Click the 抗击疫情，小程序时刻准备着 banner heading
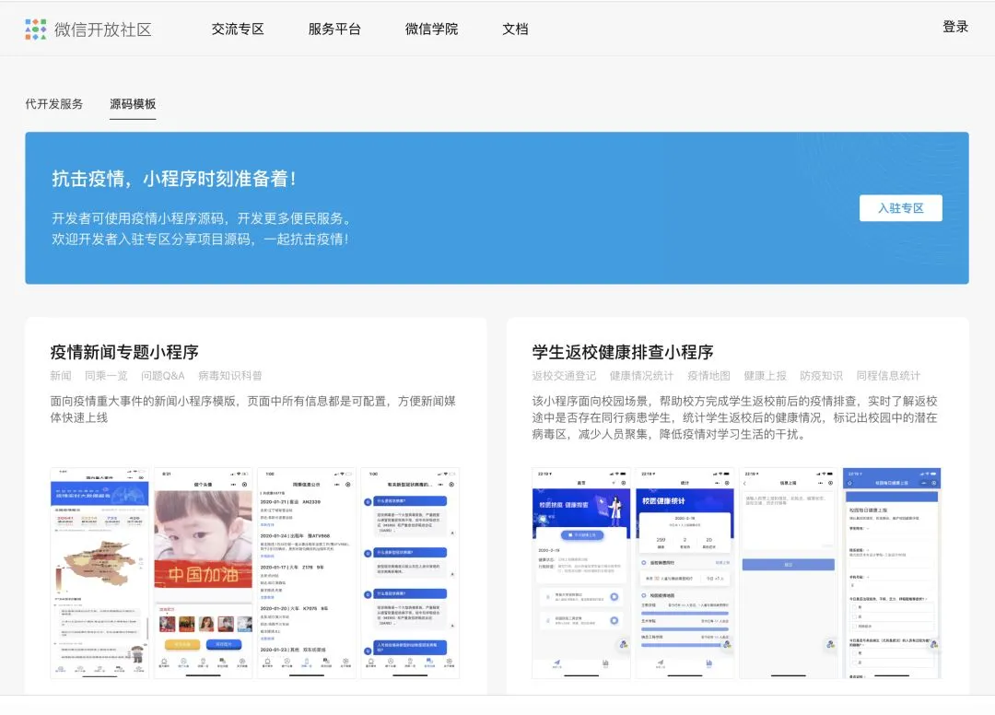 coord(174,179)
